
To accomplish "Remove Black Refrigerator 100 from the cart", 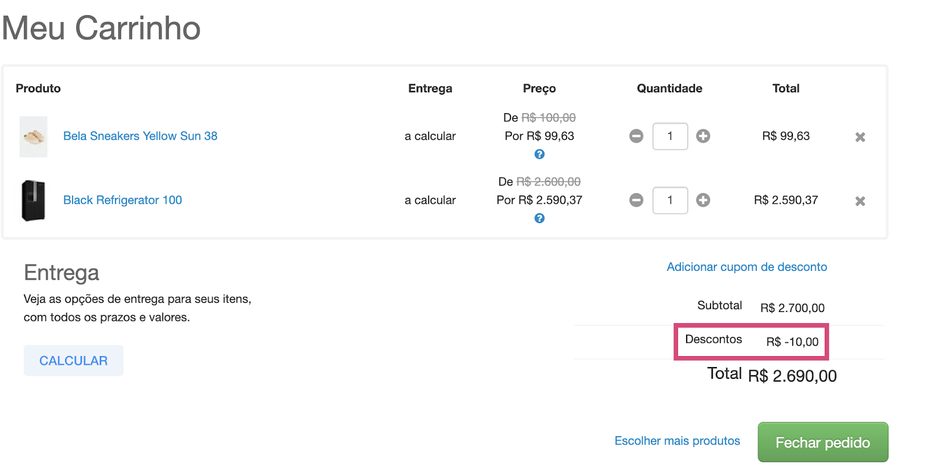I will coord(860,201).
